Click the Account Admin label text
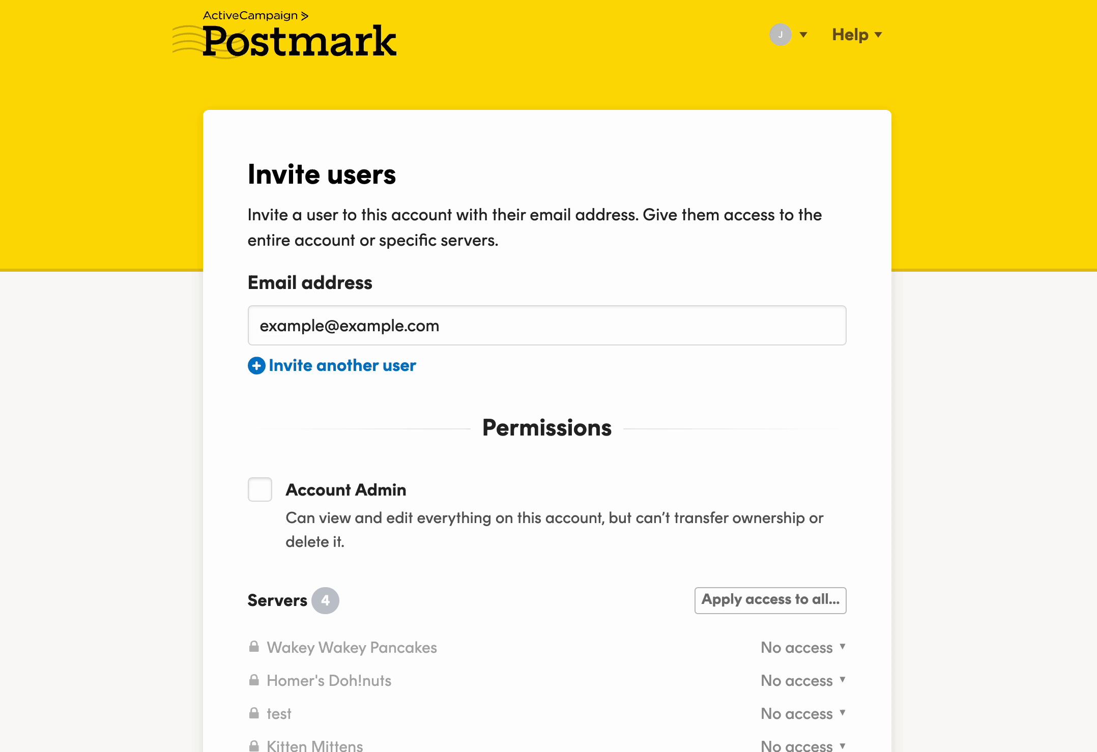This screenshot has width=1097, height=752. pyautogui.click(x=346, y=489)
